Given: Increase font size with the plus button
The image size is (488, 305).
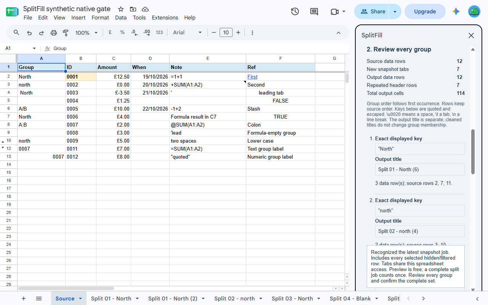Looking at the screenshot, I should click(238, 32).
